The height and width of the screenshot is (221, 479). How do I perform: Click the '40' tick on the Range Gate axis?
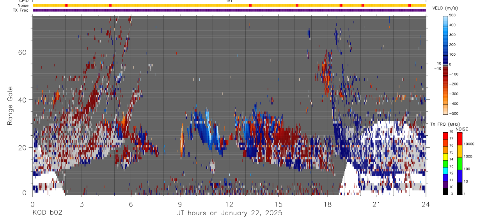pyautogui.click(x=23, y=100)
